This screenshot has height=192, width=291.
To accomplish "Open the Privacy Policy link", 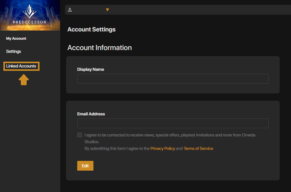I will point(163,149).
